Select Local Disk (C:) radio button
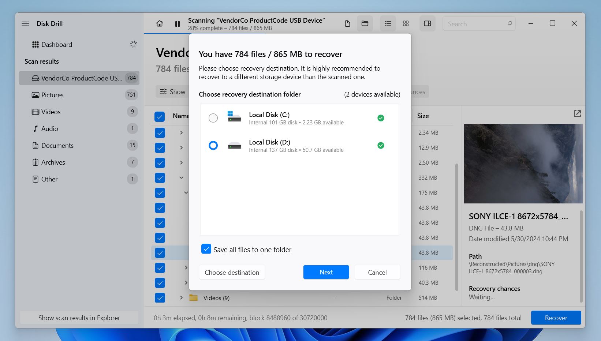Screen dimensions: 601x341 (x=213, y=118)
